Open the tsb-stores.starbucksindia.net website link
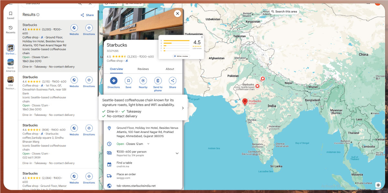Screen dimensions: 388x193 136,186
